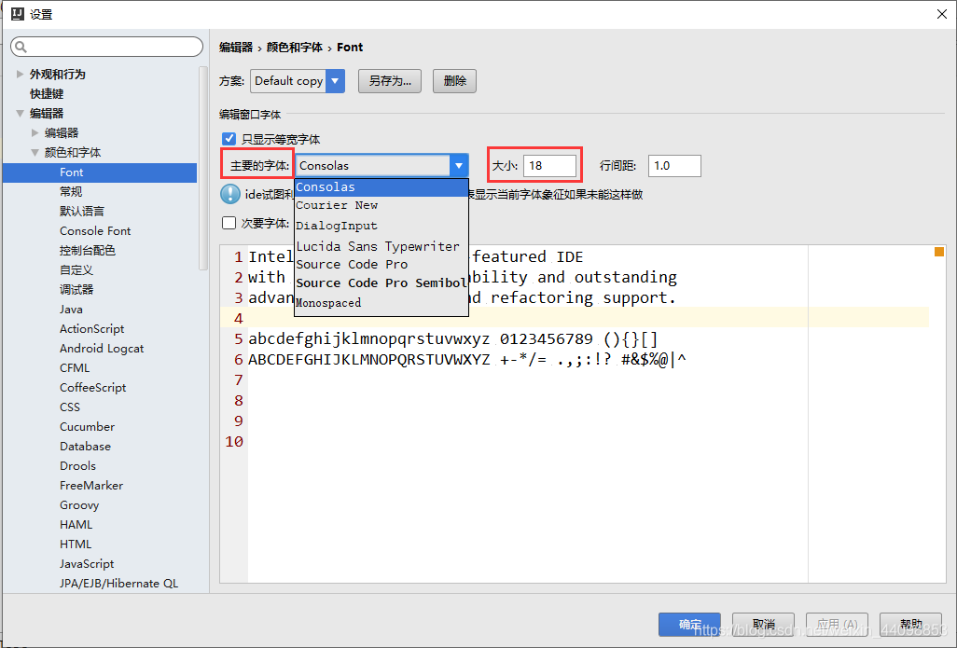This screenshot has width=957, height=648.
Task: Pick Source Code Pro Semibold font
Action: point(381,283)
